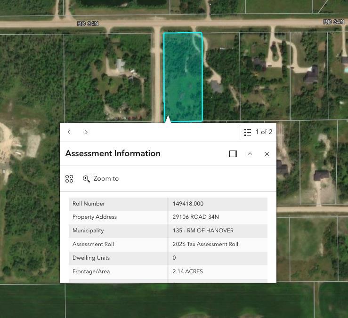Collapse the Assessment Information popup

click(x=250, y=154)
